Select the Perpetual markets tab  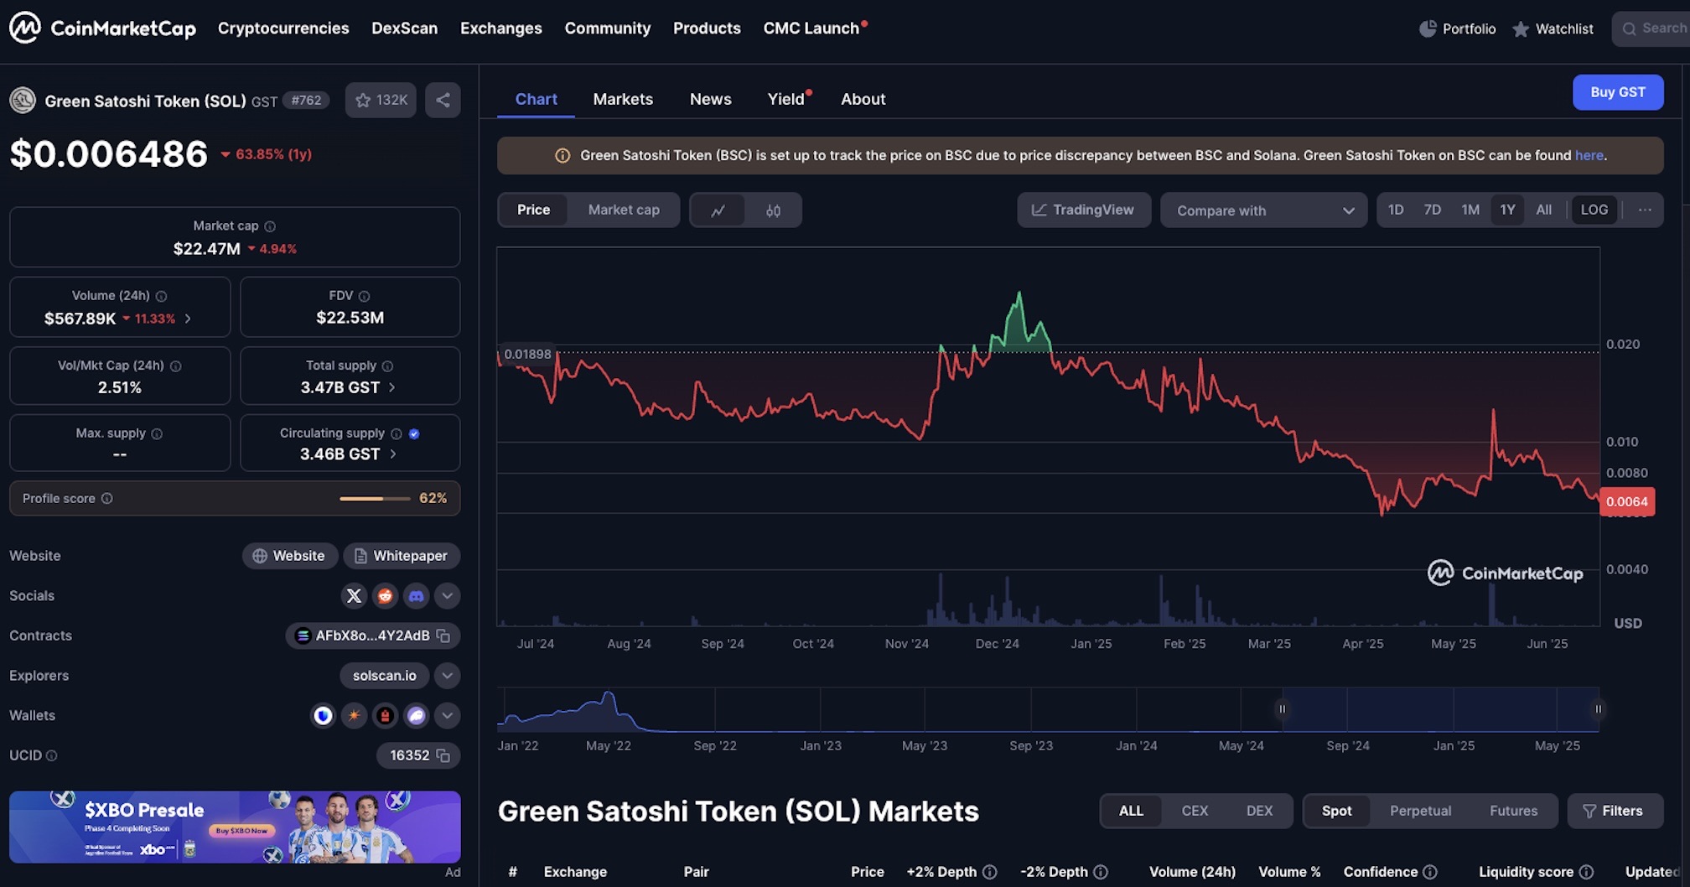(1420, 811)
